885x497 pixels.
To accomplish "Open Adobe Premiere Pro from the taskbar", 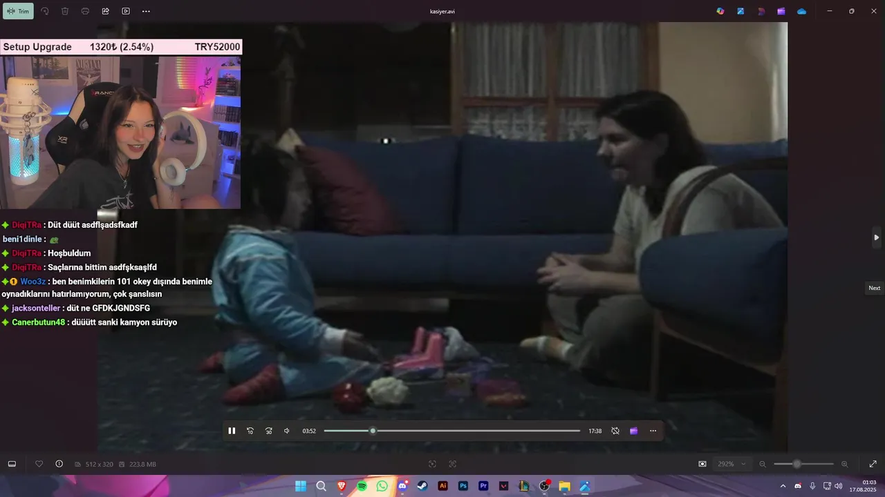I will [483, 486].
